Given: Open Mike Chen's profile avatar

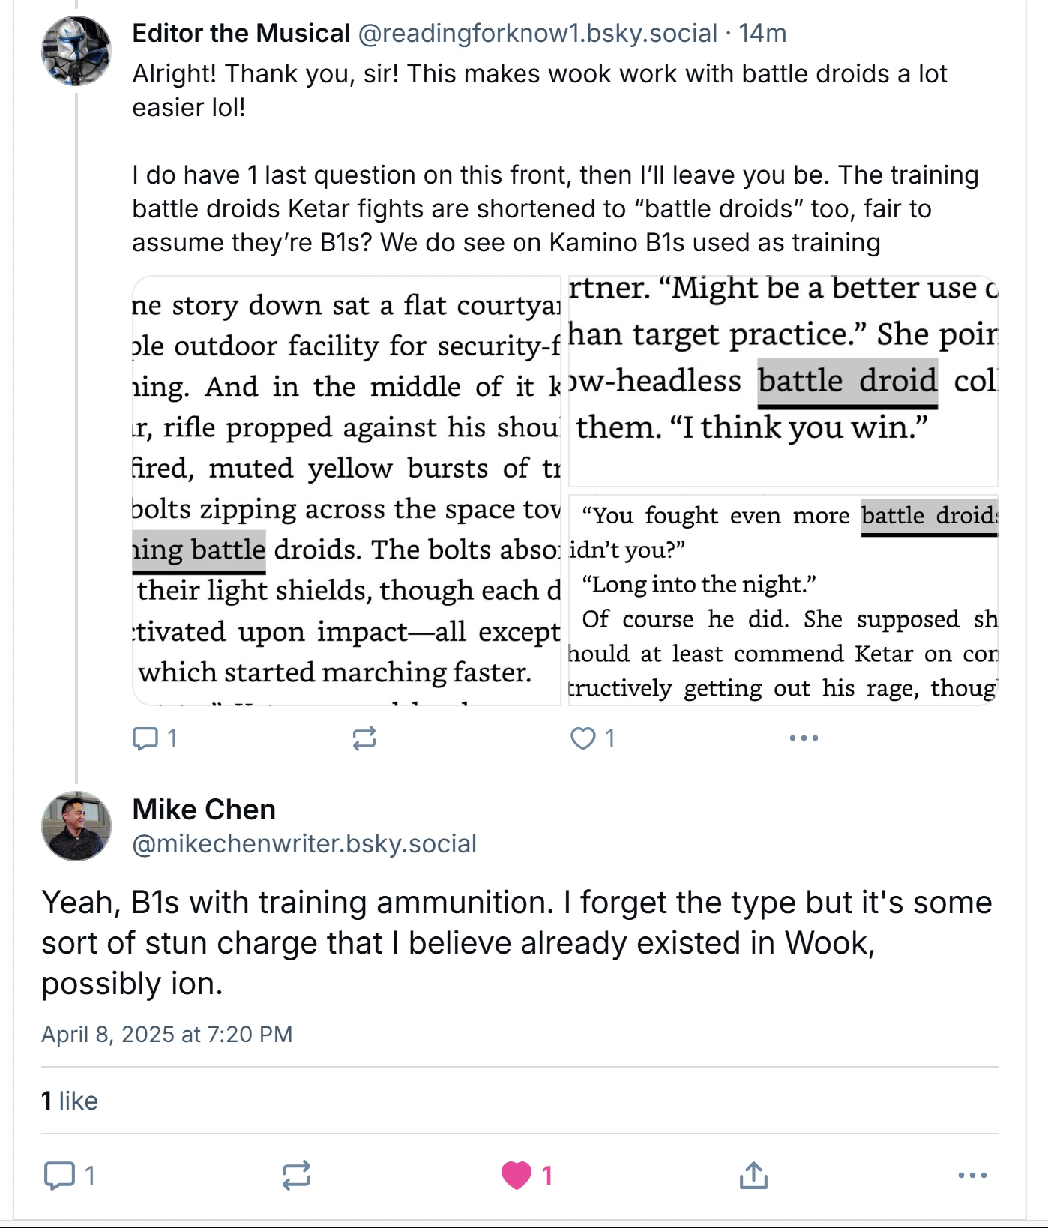Looking at the screenshot, I should point(76,825).
